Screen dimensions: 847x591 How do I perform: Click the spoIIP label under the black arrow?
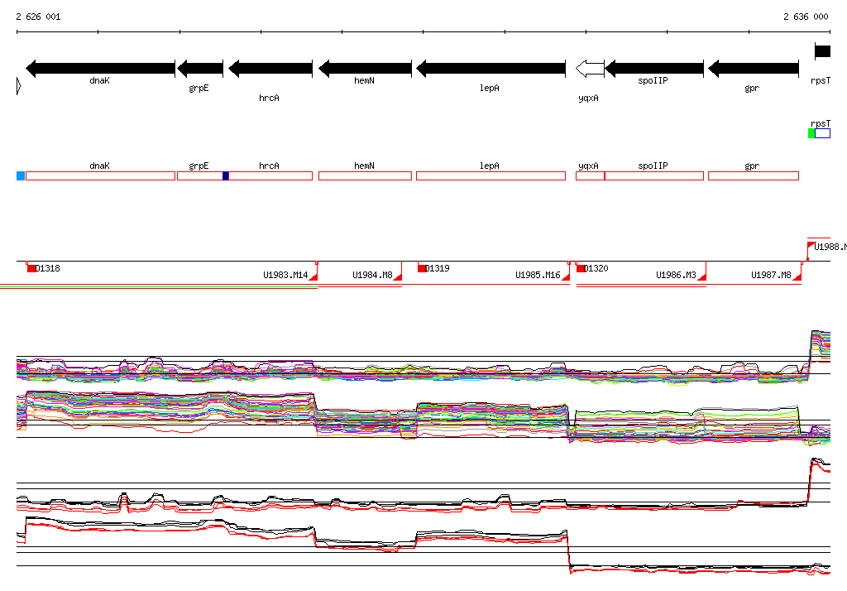(653, 80)
